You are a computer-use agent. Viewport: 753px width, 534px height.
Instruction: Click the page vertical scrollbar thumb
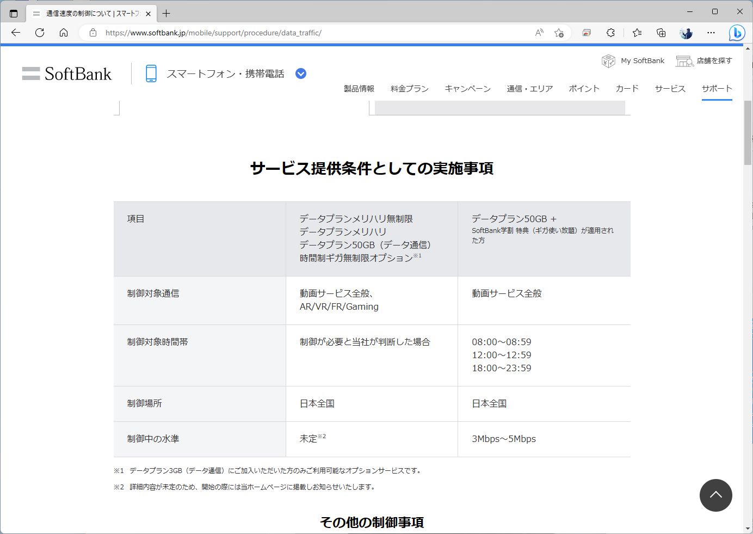click(748, 132)
